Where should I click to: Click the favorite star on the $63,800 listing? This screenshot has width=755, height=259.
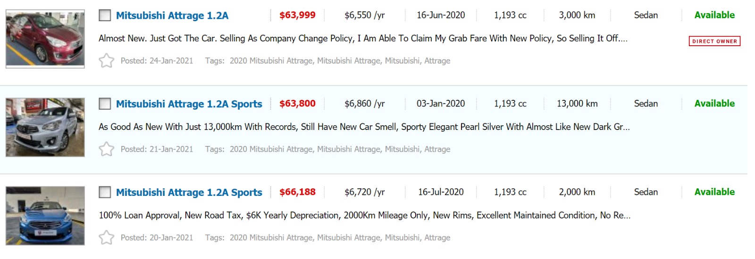[x=107, y=149]
